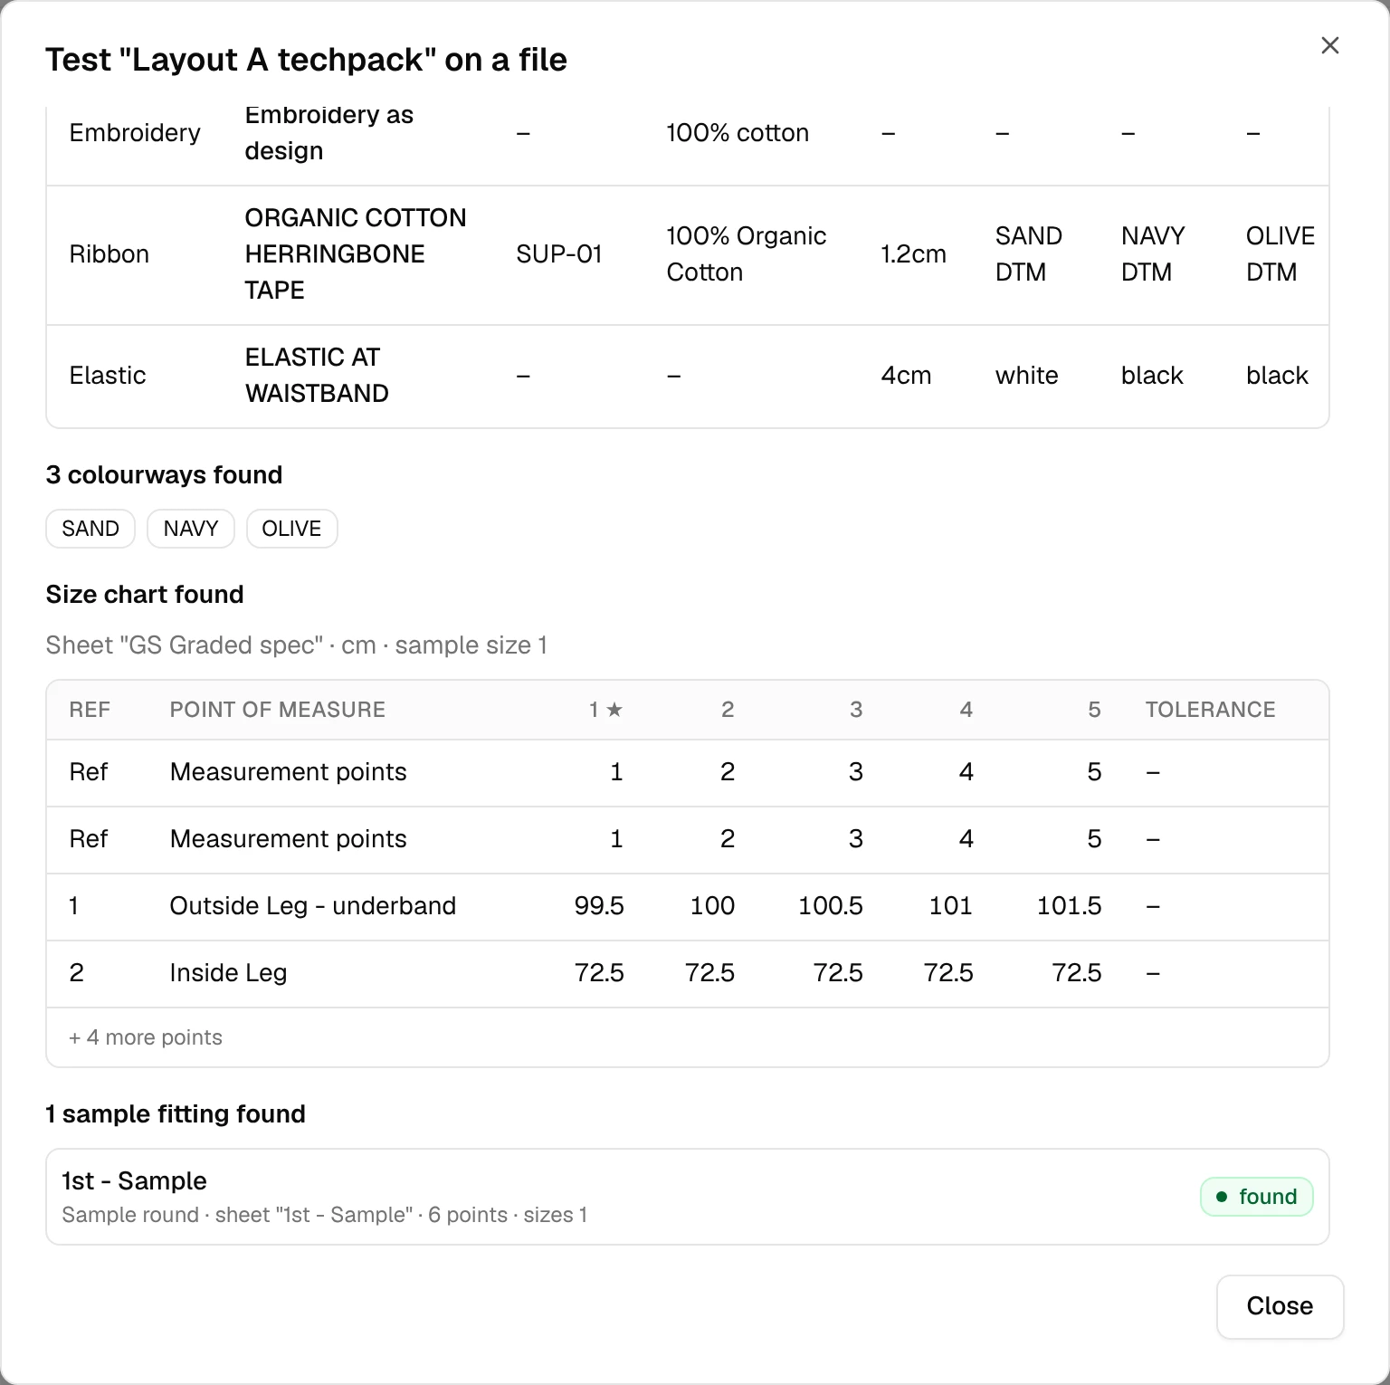Click the Ribbon row label
Viewport: 1390px width, 1385px height.
coord(109,254)
